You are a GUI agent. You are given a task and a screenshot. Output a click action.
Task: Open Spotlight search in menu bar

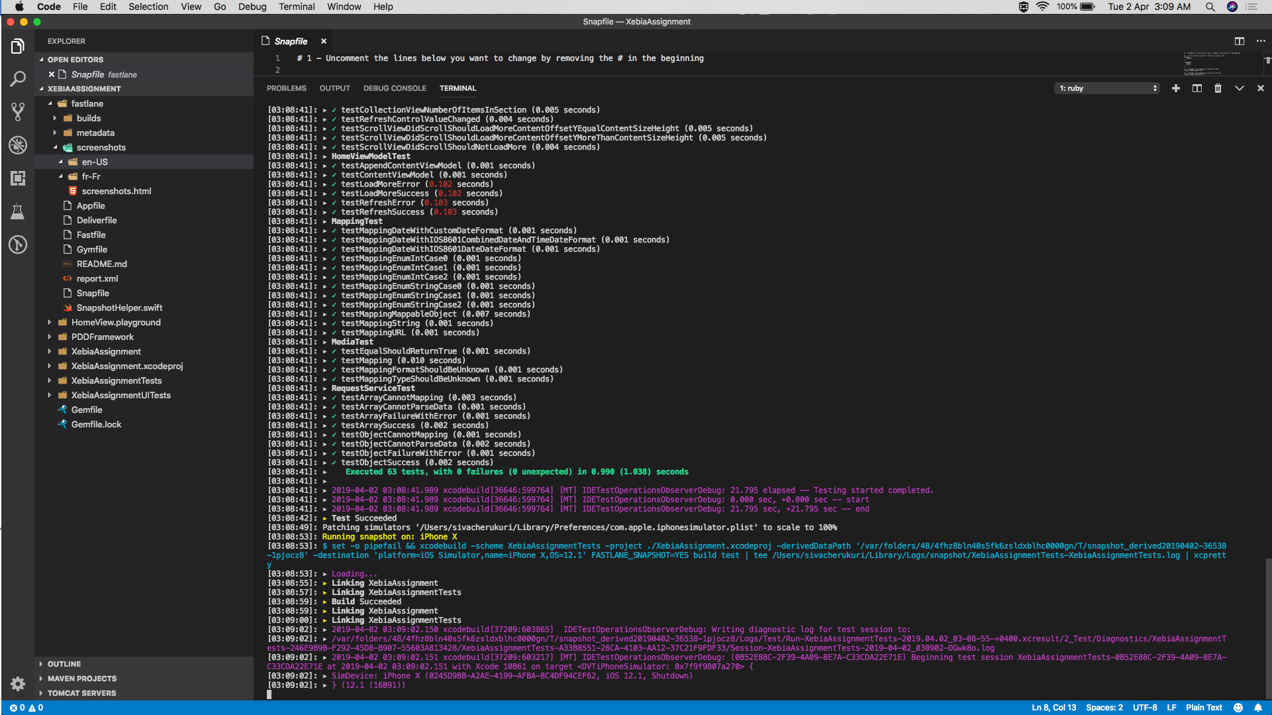point(1210,7)
